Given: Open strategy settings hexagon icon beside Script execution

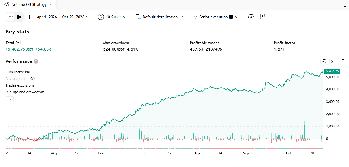Looking at the screenshot, I should (x=251, y=17).
